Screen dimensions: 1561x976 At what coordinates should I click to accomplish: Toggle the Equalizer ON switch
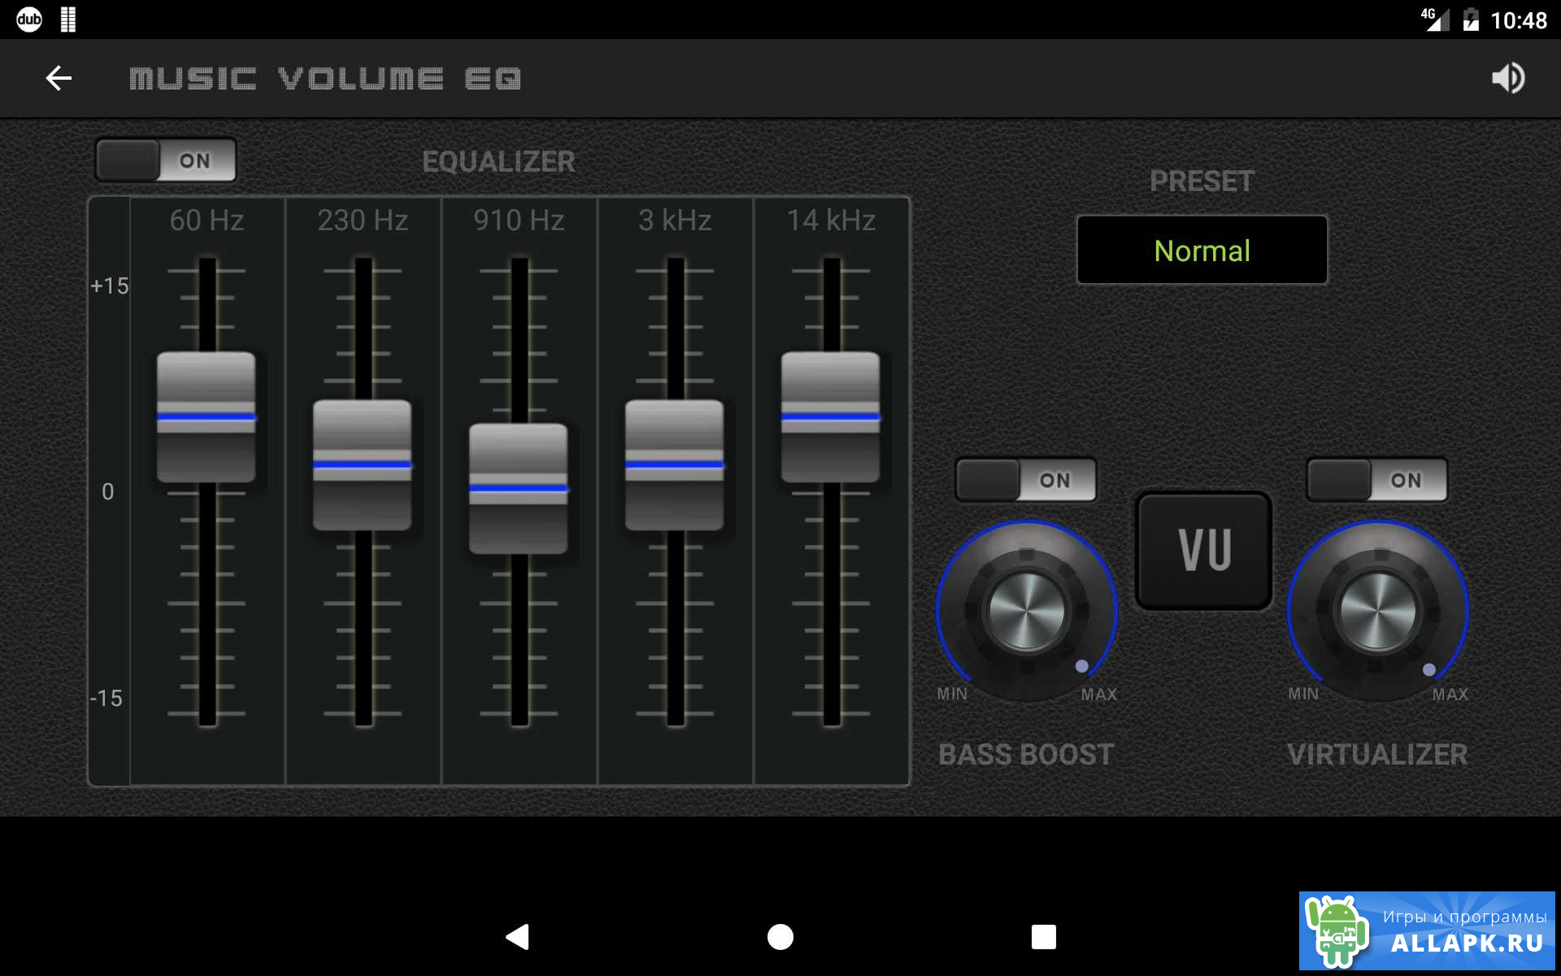click(x=165, y=159)
